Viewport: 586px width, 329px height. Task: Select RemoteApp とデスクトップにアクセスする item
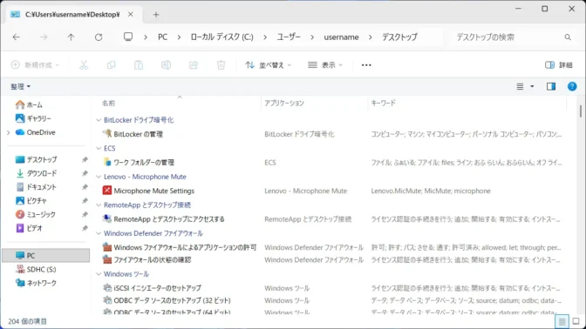click(x=169, y=219)
